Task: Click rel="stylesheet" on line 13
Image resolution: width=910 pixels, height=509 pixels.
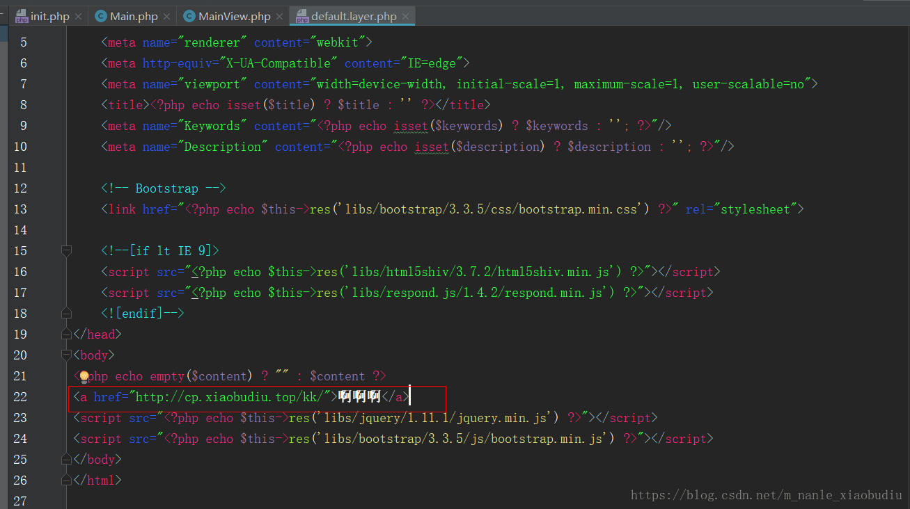Action: pos(742,209)
